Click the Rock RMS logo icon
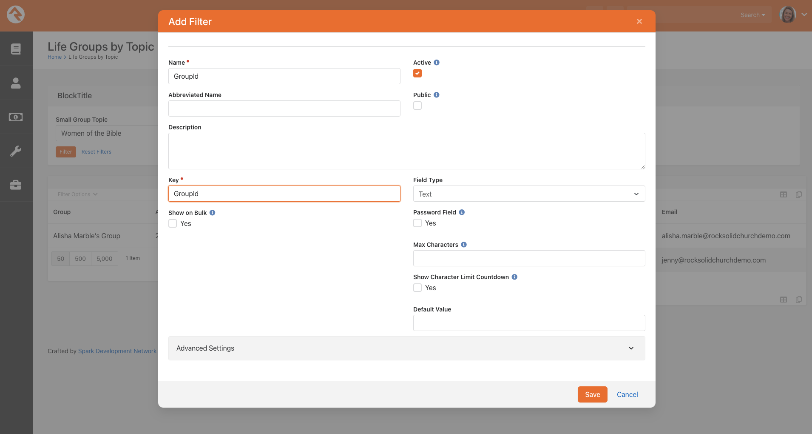Screen dimensions: 812x434 click(16, 15)
